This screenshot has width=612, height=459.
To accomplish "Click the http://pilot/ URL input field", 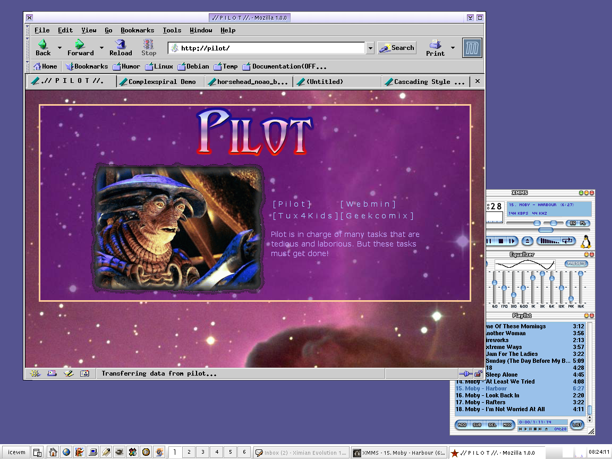I will pos(267,48).
